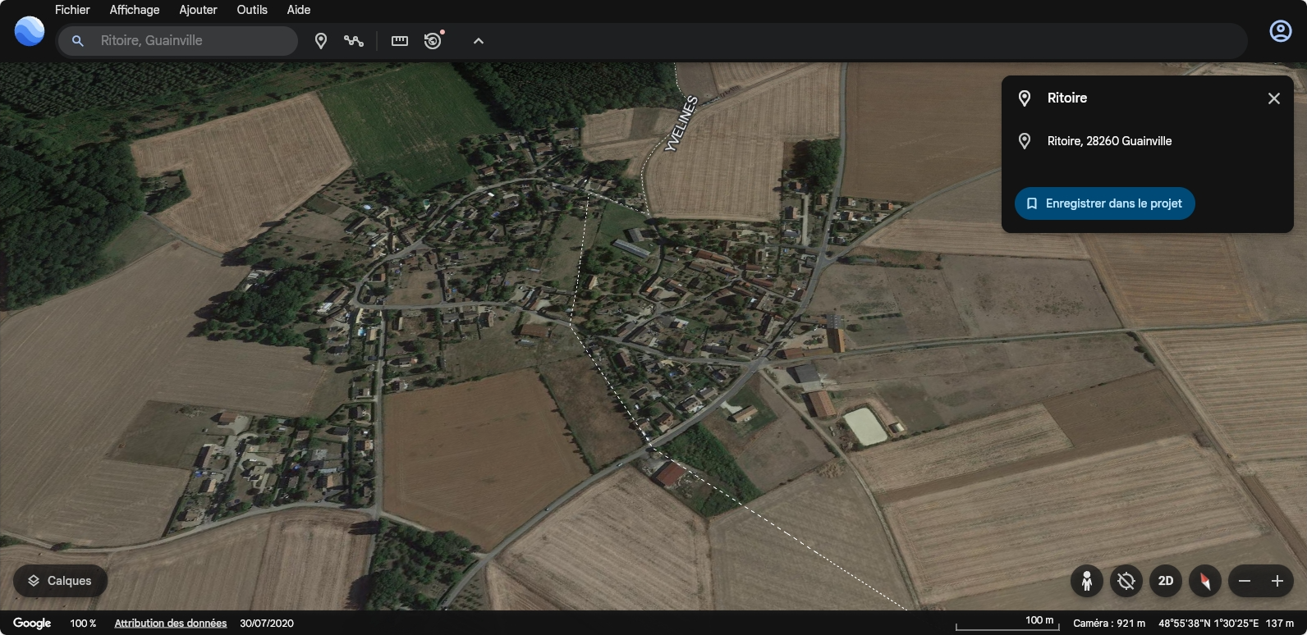
Task: Close the Ritoire info card
Action: click(1274, 98)
